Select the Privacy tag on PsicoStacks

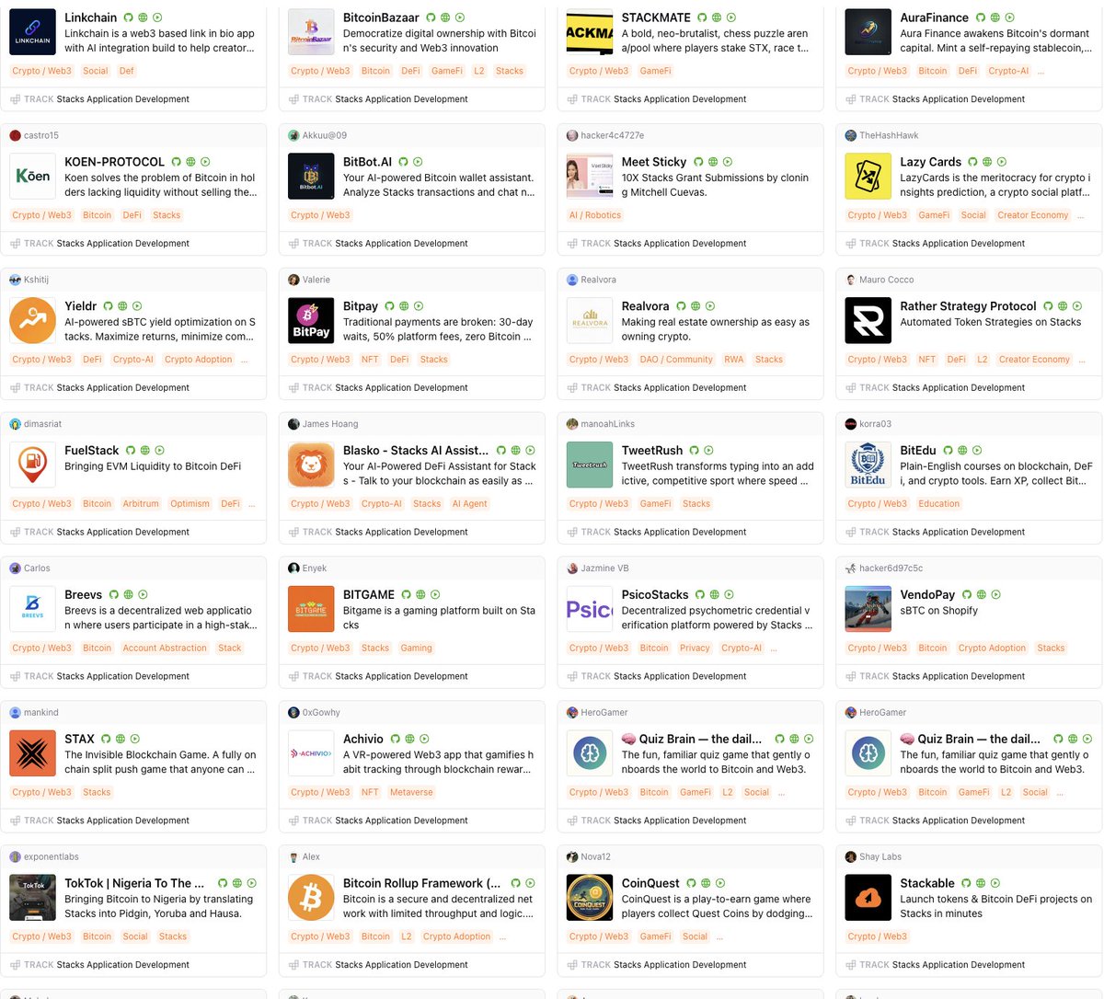695,649
